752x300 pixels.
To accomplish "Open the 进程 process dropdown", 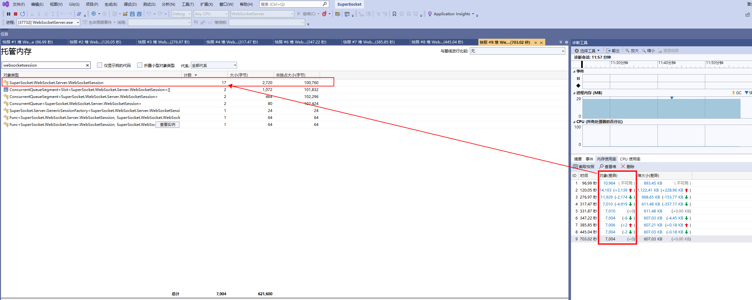I will tap(48, 23).
